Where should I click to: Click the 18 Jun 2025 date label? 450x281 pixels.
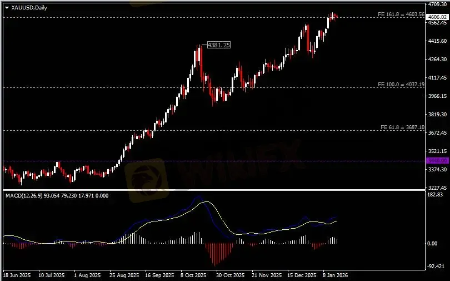[x=17, y=275]
